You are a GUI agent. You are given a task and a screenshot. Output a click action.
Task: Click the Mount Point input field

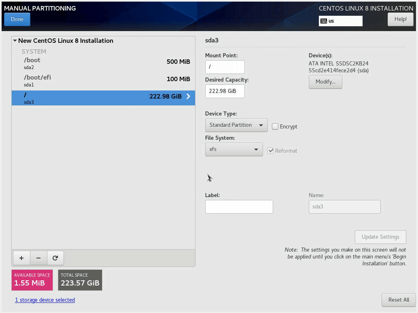pyautogui.click(x=225, y=67)
